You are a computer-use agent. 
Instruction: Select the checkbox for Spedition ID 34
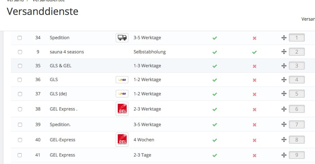20,38
